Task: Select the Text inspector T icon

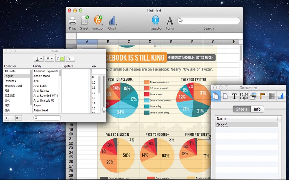Action: pyautogui.click(x=234, y=96)
